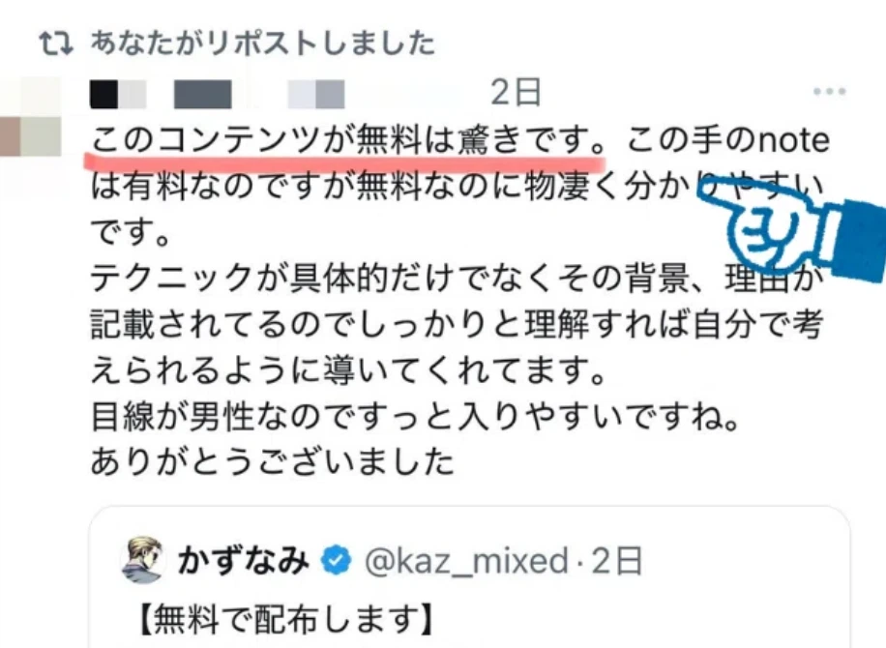
Task: Click the 目線が男性なので sentence
Action: [x=415, y=416]
